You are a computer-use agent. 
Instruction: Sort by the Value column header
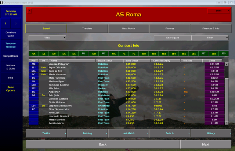[x=212, y=61]
